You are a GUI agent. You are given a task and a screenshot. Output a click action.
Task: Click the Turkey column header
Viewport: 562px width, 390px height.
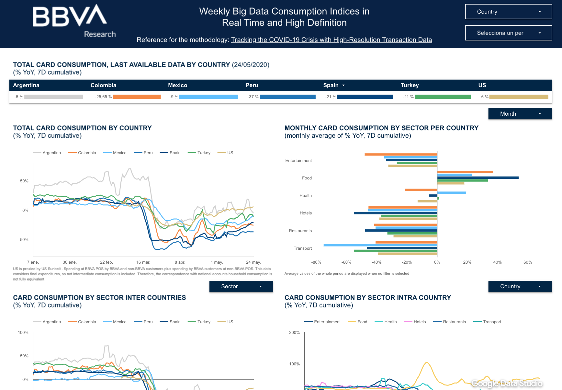(x=410, y=85)
